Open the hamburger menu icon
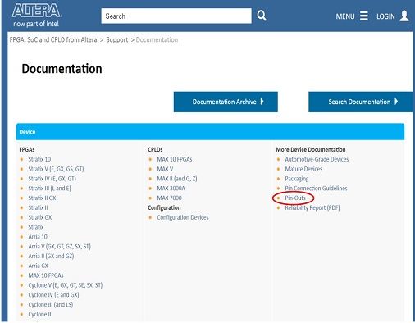 364,16
